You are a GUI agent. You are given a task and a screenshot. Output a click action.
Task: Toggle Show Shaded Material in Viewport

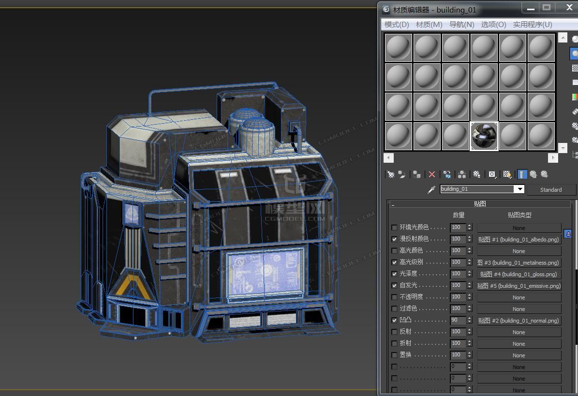click(507, 174)
